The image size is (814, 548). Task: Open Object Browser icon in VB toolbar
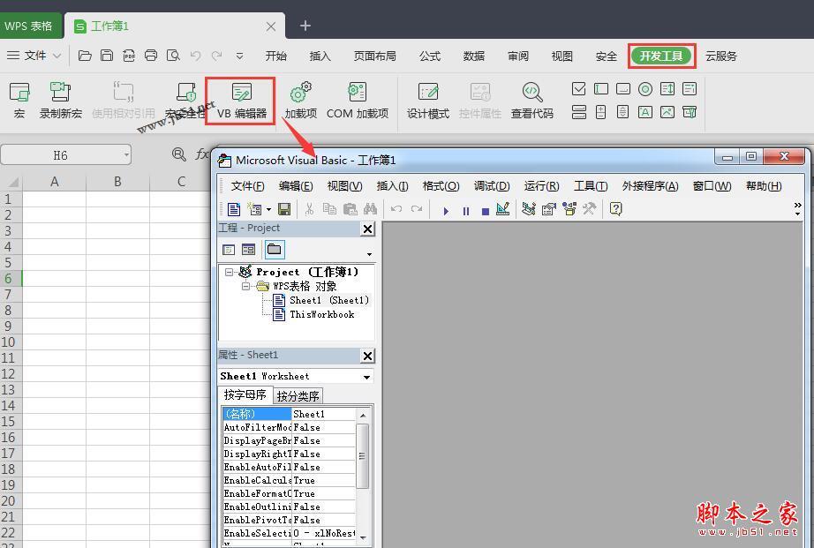tap(569, 209)
